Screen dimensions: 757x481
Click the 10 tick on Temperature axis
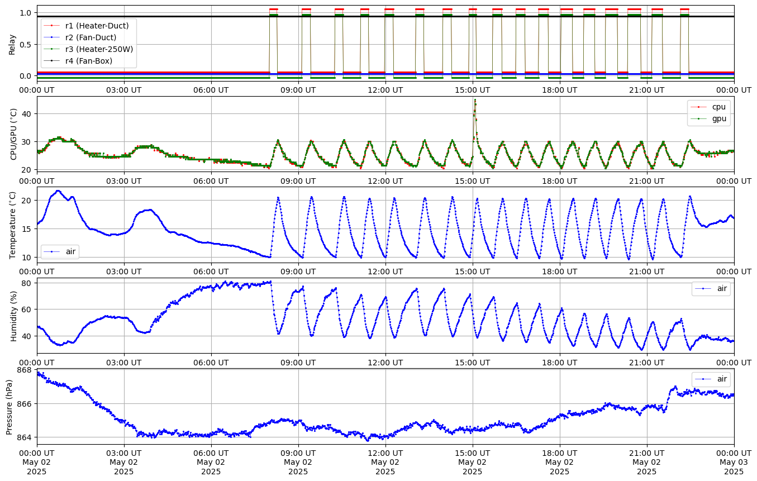click(28, 258)
